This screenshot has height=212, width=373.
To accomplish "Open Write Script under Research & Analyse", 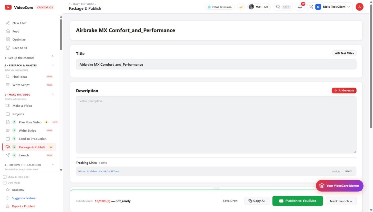I will click(21, 85).
